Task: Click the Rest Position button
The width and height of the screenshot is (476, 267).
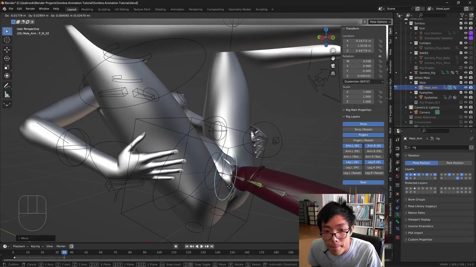Action: pos(455,163)
